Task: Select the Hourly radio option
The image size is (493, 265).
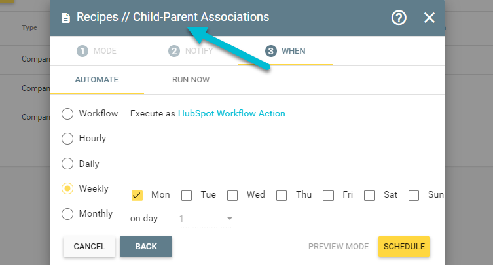Action: 67,139
